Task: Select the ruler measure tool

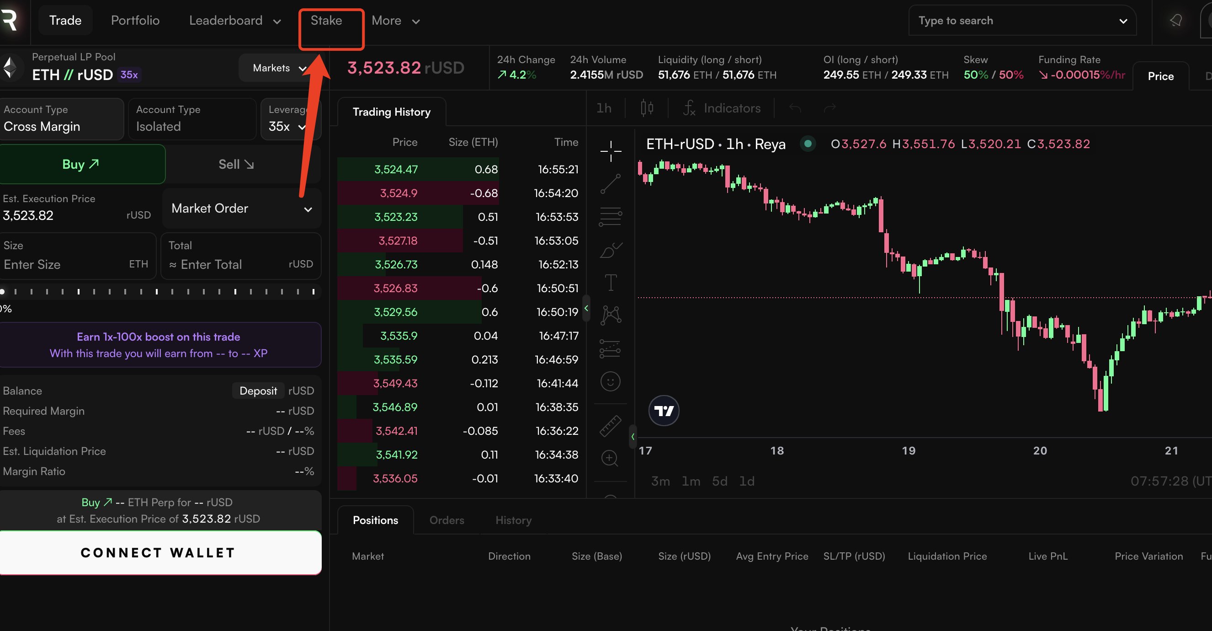Action: 611,426
